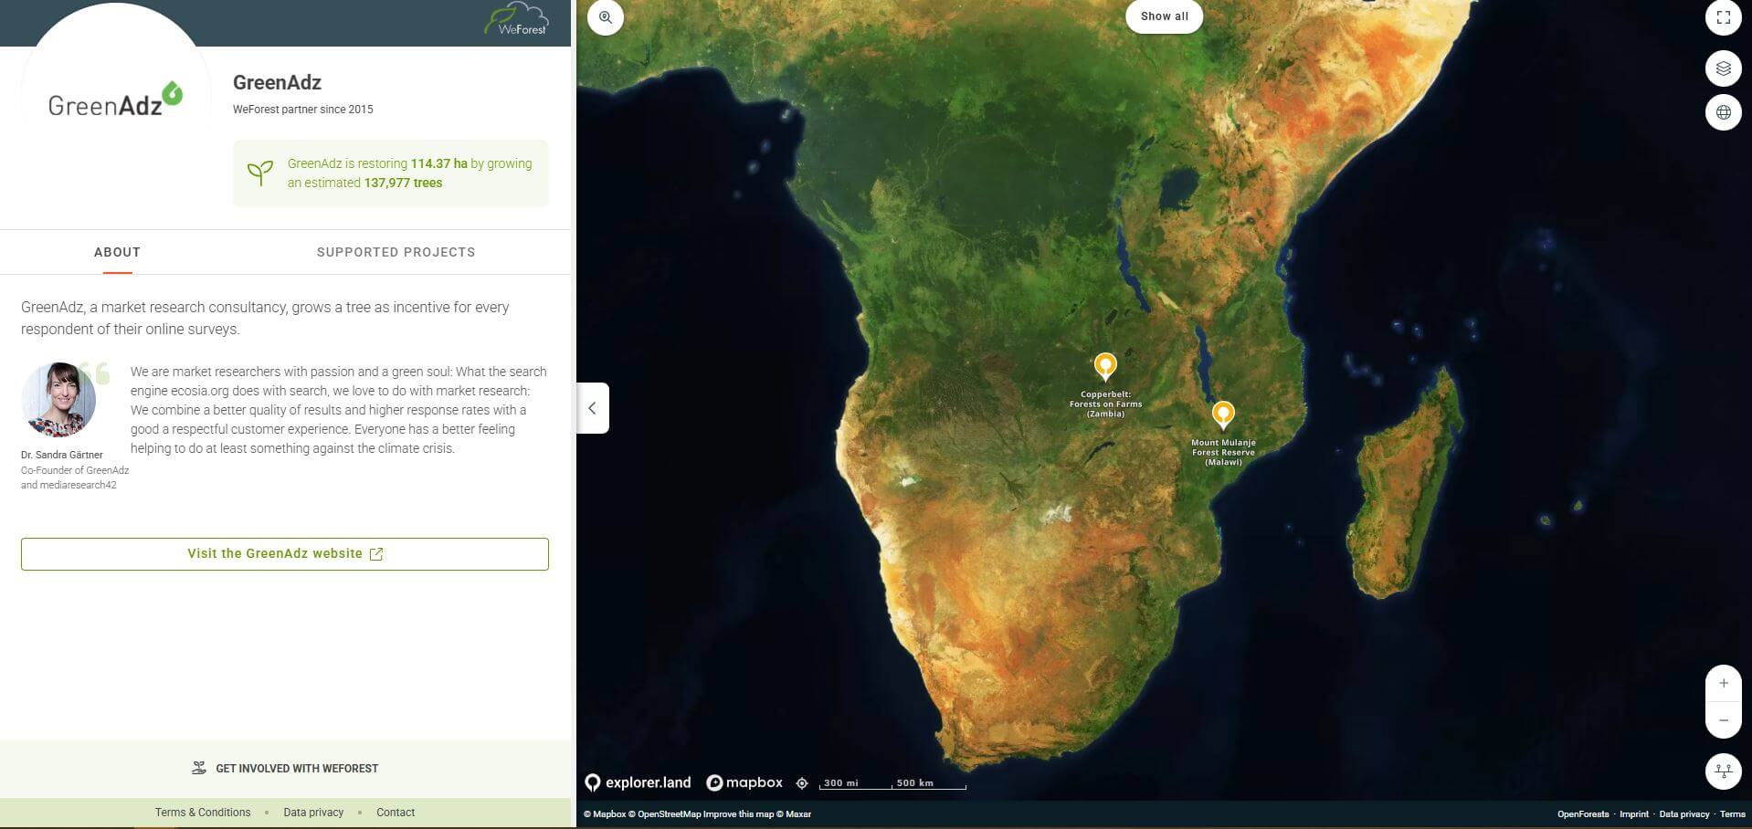Collapse the side panel with arrow
This screenshot has height=829, width=1752.
592,408
